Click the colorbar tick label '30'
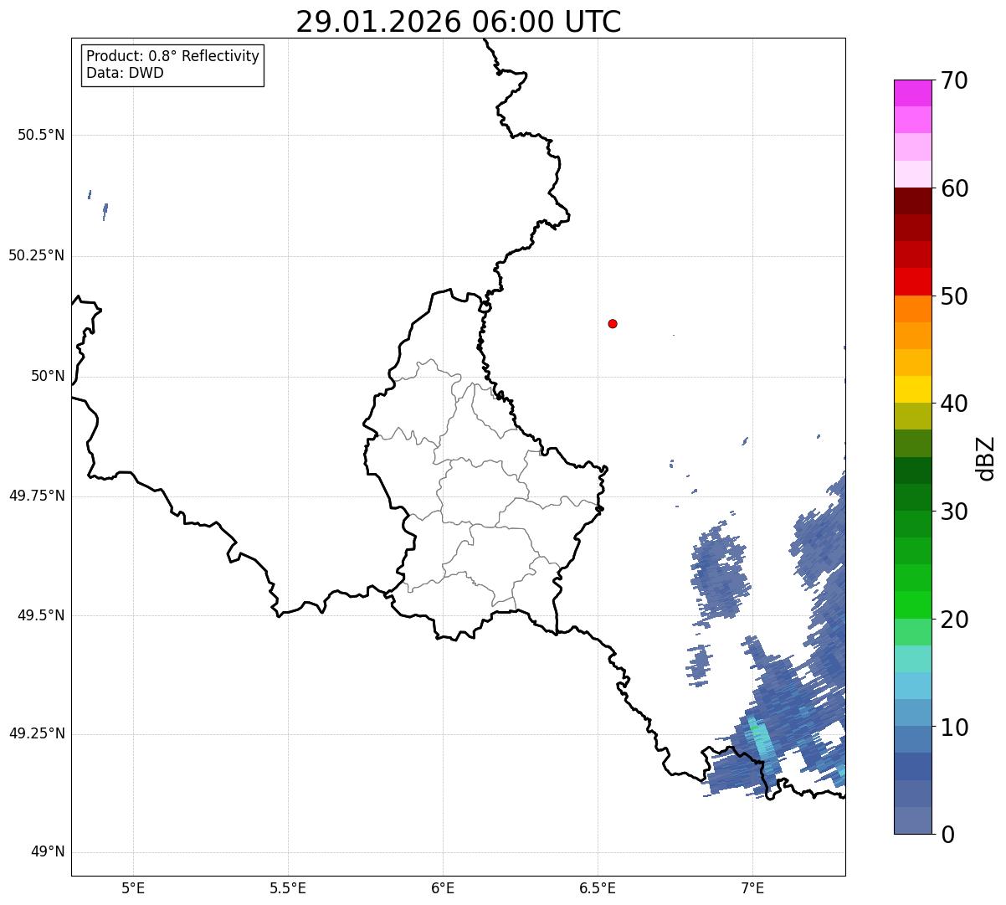Image resolution: width=1006 pixels, height=905 pixels. tap(954, 512)
